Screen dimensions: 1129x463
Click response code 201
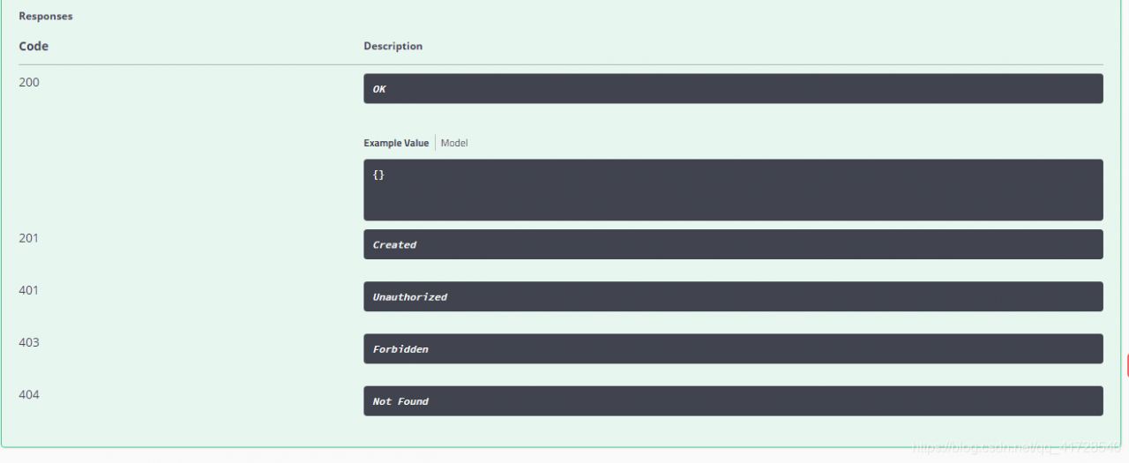click(29, 238)
